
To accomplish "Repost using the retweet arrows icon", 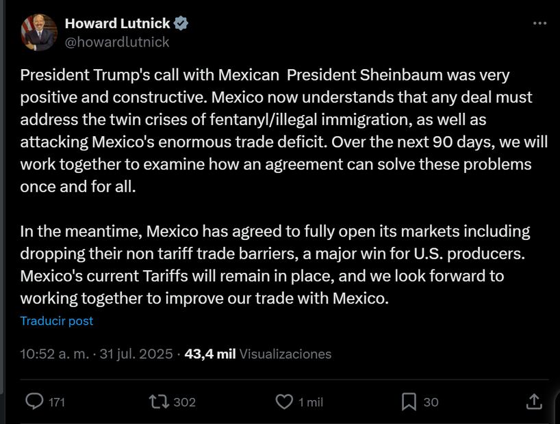I will 159,401.
